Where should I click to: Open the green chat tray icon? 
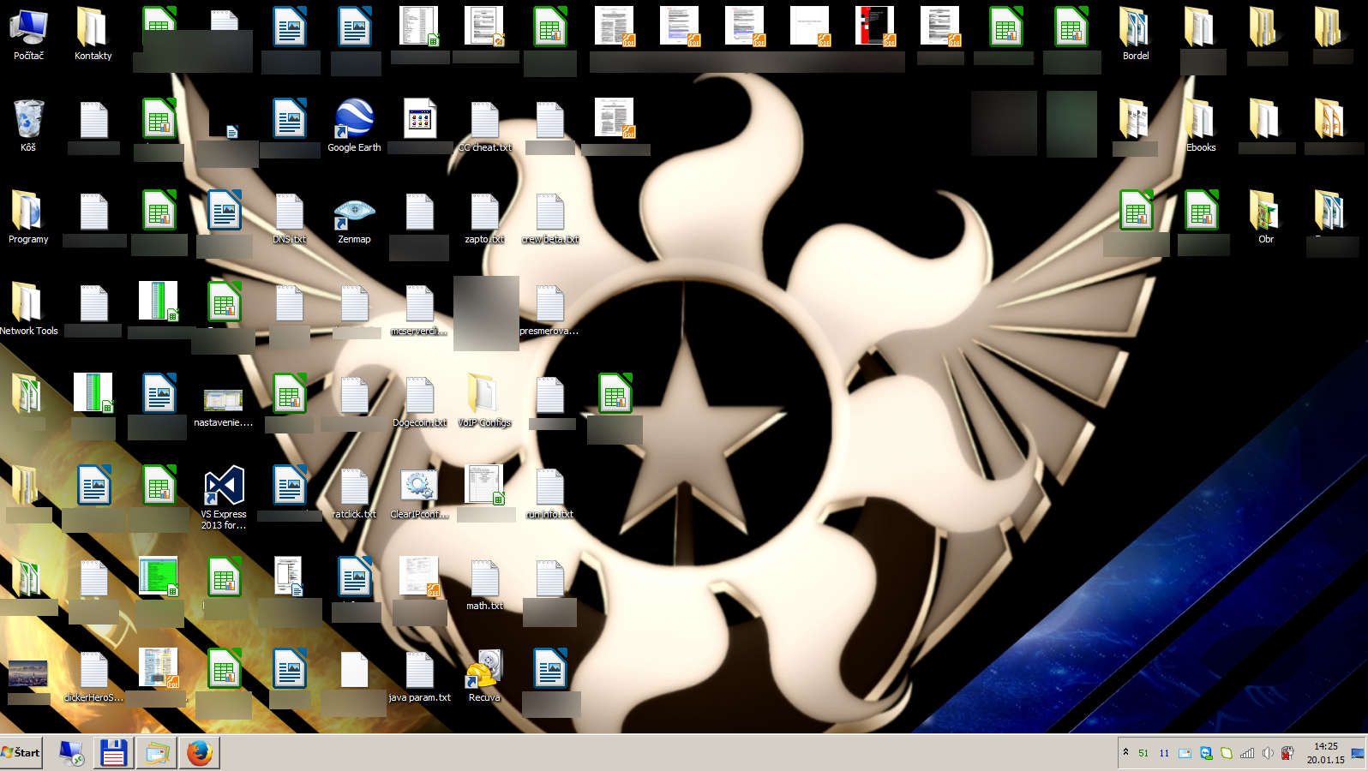coord(1227,753)
